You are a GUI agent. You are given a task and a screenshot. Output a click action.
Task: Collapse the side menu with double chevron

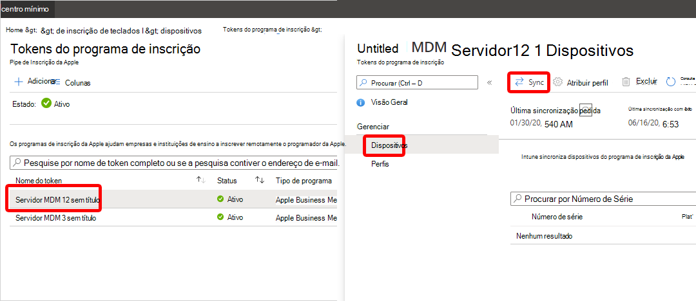click(x=489, y=82)
